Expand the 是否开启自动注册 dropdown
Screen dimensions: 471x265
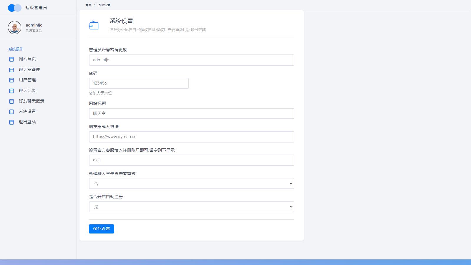click(x=191, y=207)
